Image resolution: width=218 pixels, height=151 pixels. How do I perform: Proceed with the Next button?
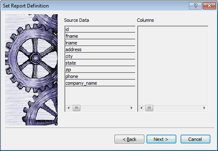161,139
